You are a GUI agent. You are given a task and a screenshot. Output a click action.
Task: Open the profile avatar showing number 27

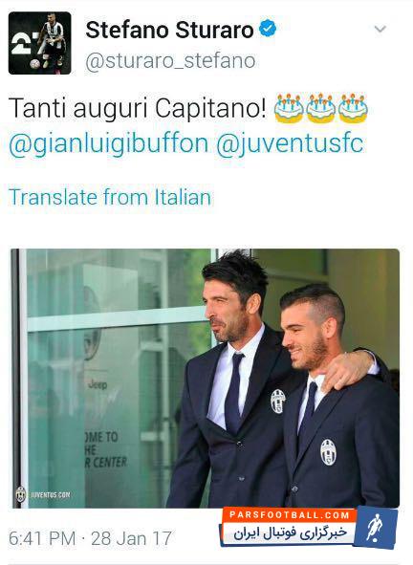tap(39, 43)
